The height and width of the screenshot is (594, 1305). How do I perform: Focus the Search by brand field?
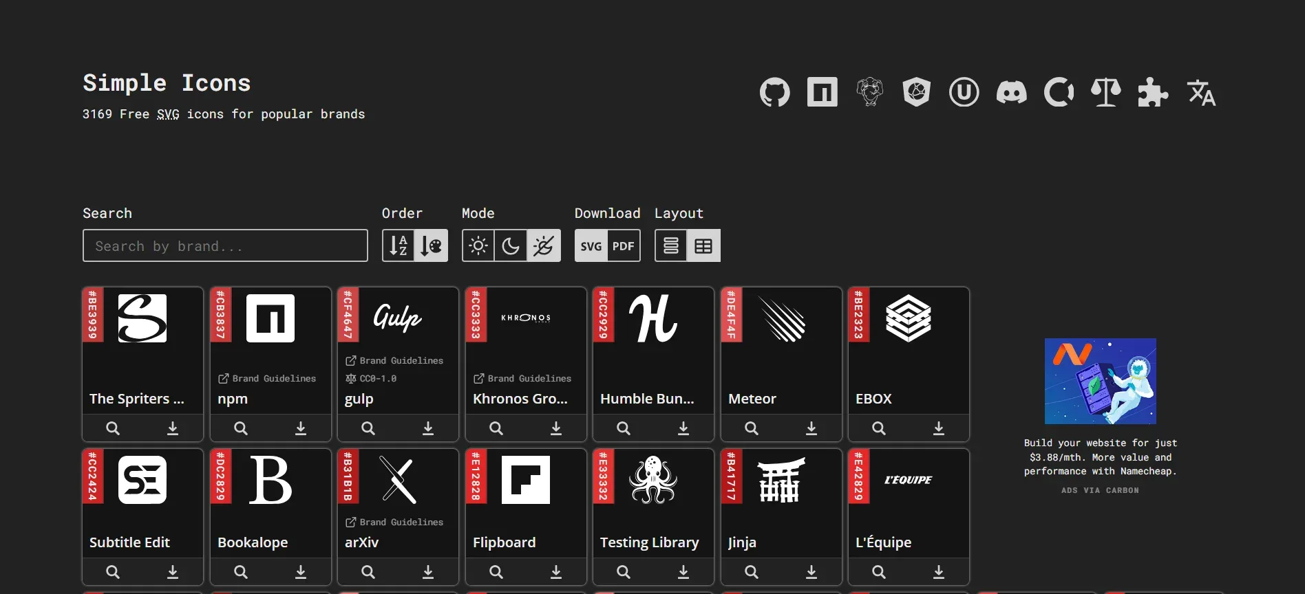click(x=225, y=245)
